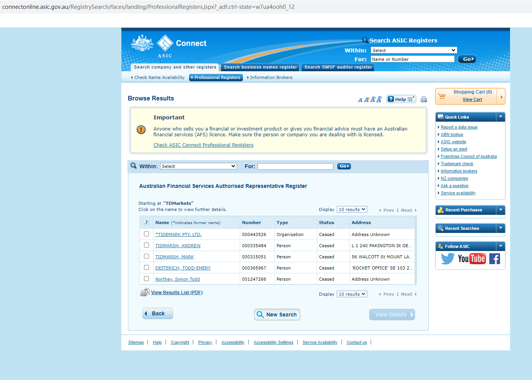This screenshot has width=532, height=380.
Task: Open the header Within Select dropdown
Action: tap(414, 50)
